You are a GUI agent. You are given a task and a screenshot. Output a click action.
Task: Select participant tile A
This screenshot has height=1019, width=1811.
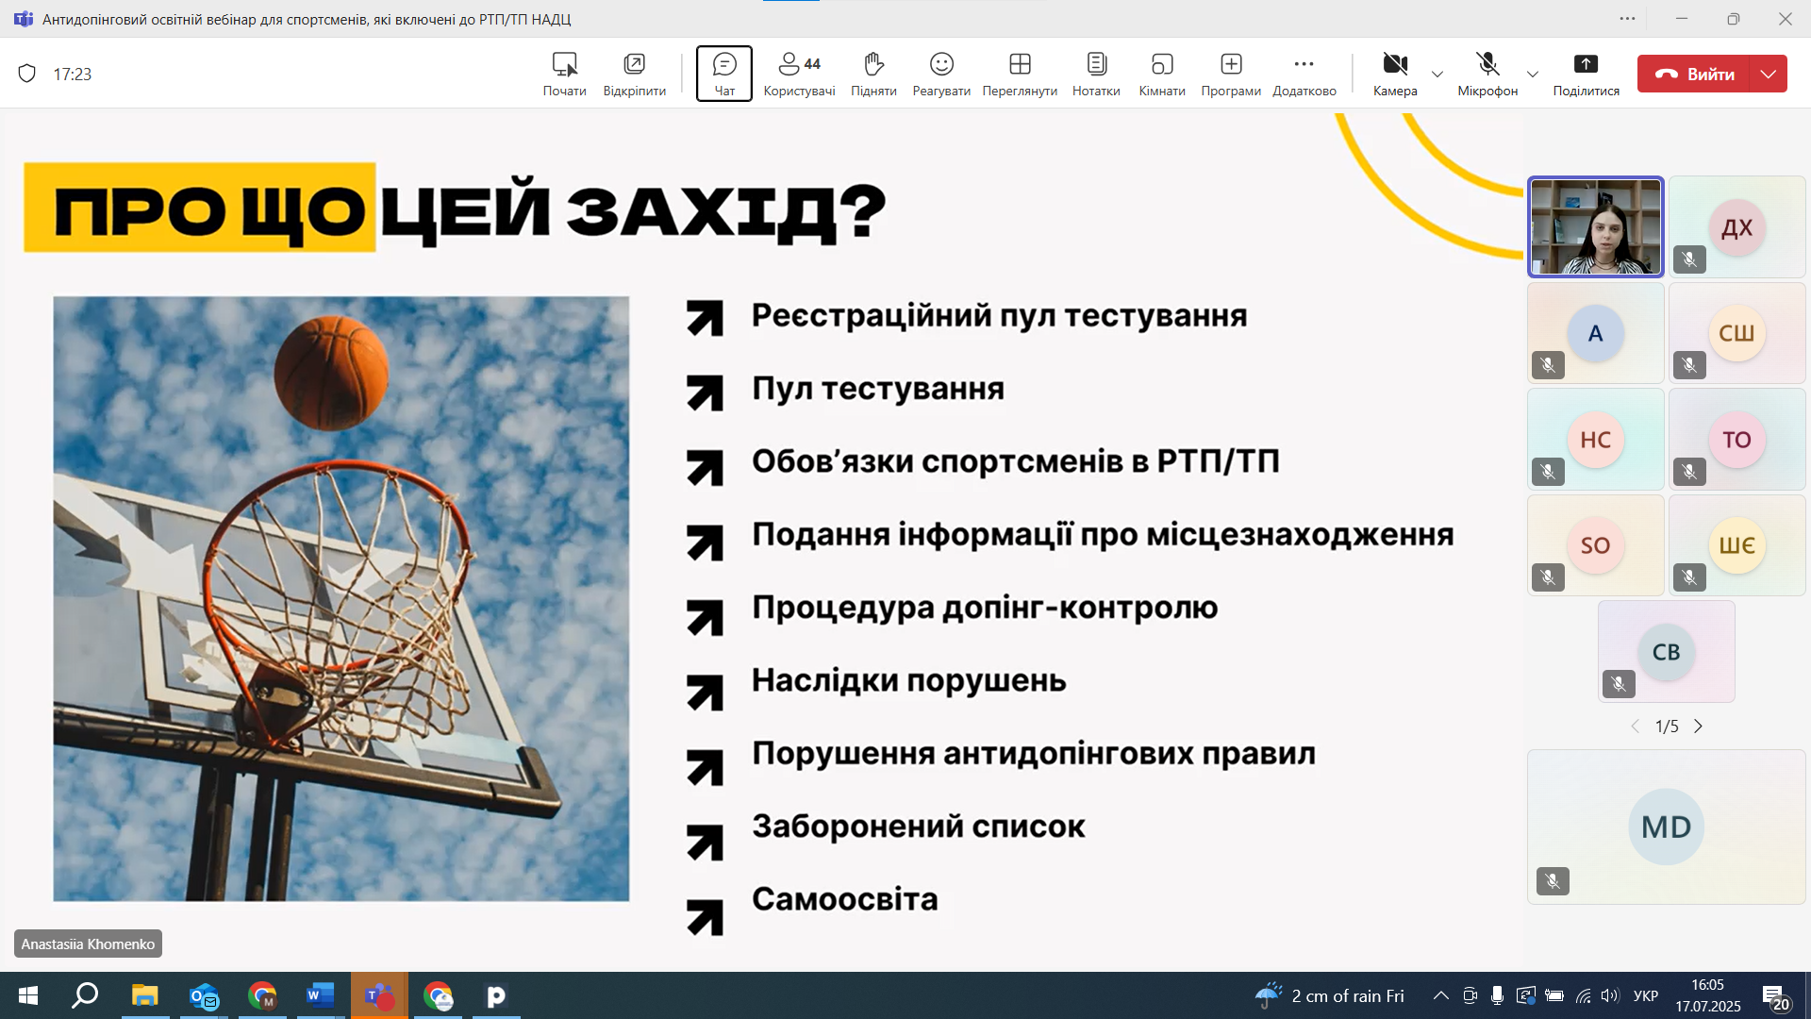[x=1596, y=333]
